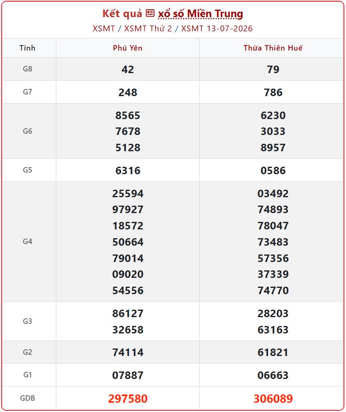This screenshot has height=412, width=346.
Task: Click Phú Yên G2 result 74114
Action: pyautogui.click(x=128, y=352)
